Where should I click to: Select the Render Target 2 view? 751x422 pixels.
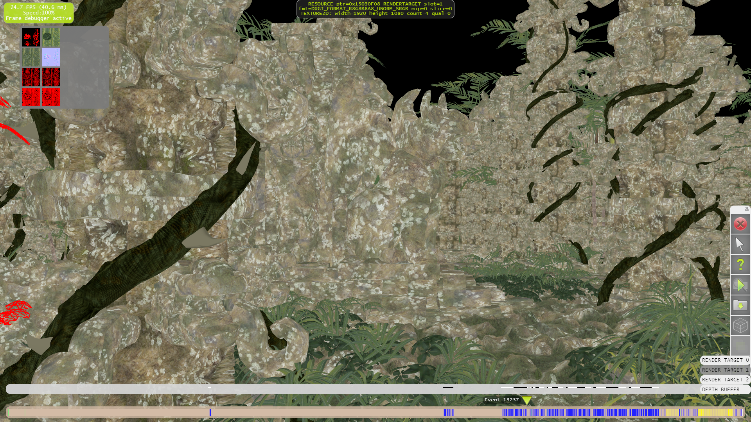pos(725,380)
